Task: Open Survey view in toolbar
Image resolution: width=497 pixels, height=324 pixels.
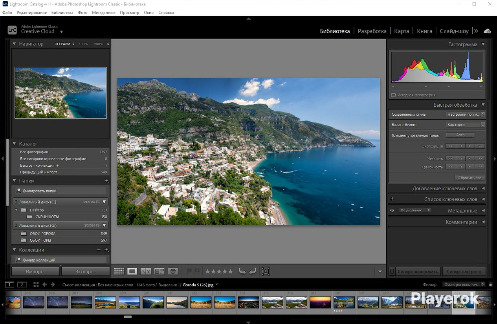Action: coord(159,271)
